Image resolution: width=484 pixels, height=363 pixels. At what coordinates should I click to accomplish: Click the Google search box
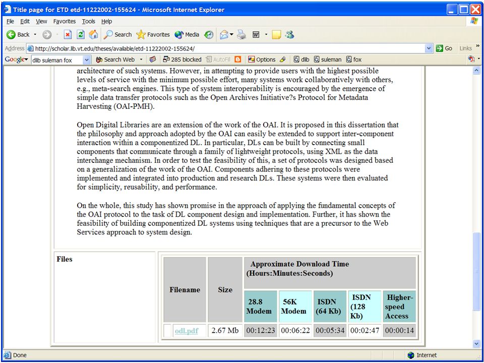tap(57, 60)
